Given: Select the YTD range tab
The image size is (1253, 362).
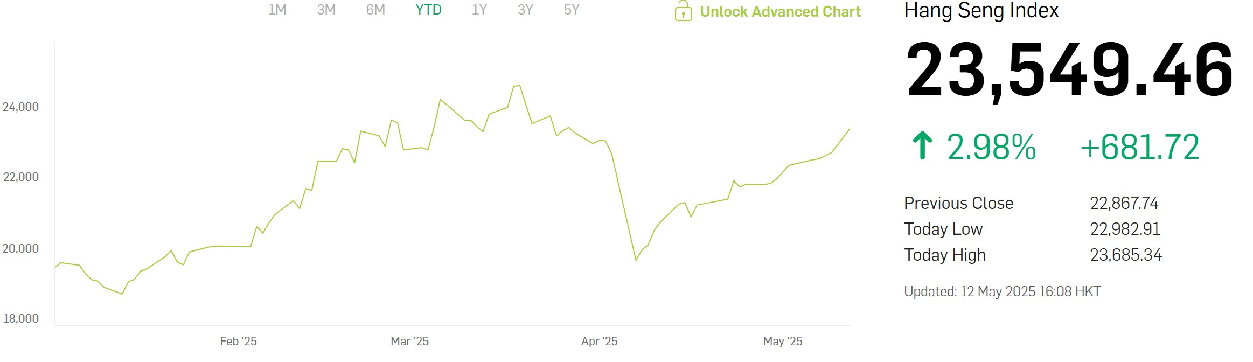Looking at the screenshot, I should pos(428,10).
